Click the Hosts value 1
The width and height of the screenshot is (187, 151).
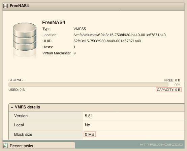pyautogui.click(x=74, y=47)
